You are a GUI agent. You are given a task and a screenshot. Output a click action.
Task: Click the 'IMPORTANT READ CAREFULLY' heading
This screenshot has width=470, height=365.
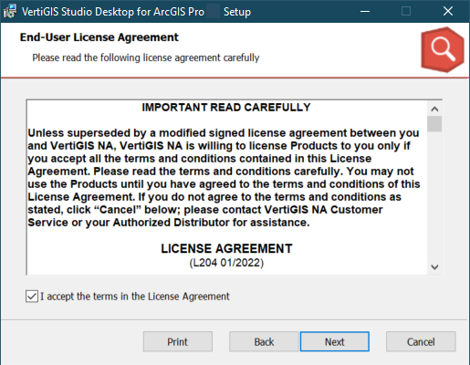pos(226,108)
